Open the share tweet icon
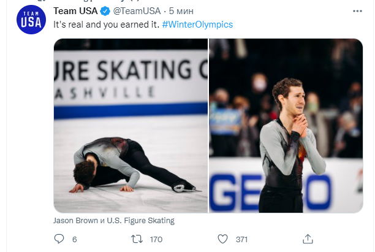The width and height of the screenshot is (375, 252). pos(309,239)
